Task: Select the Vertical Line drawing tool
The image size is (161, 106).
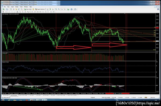Action: tap(9, 12)
